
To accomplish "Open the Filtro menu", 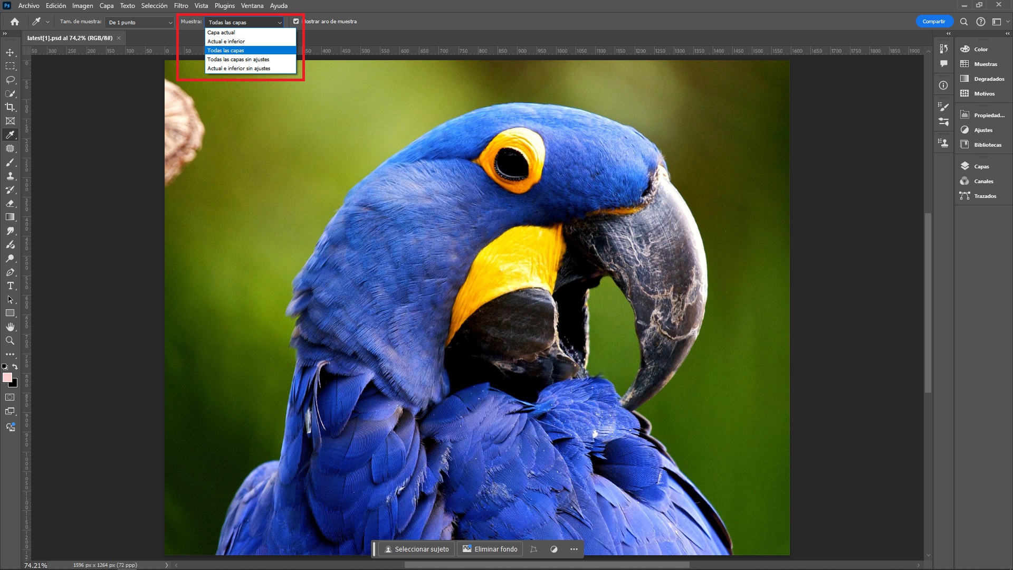I will 181,6.
